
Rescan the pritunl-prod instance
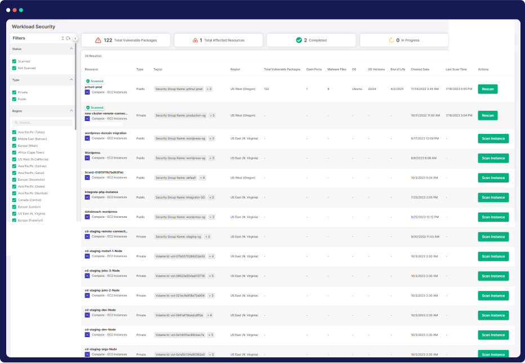click(487, 89)
